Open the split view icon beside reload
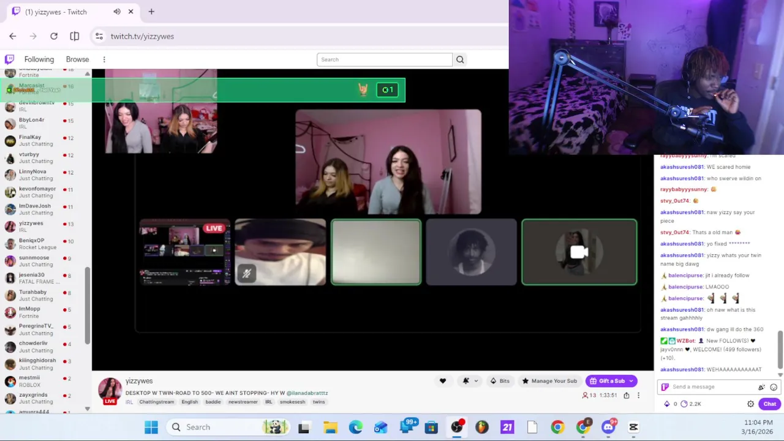The image size is (784, 441). coord(75,36)
